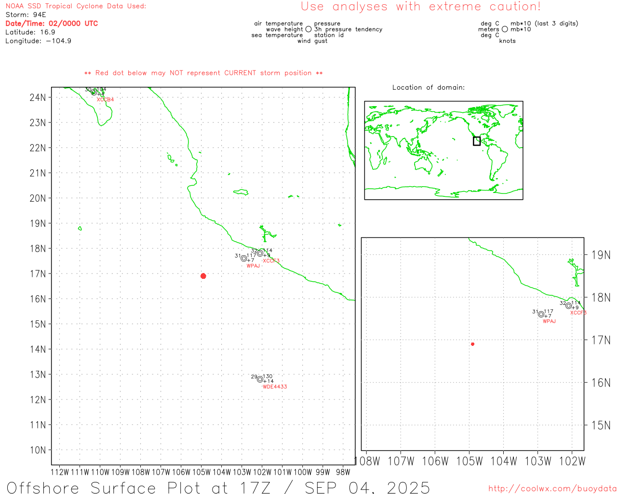This screenshot has width=617, height=494.
Task: Click the 17N label on the inset map axis
Action: (x=601, y=340)
